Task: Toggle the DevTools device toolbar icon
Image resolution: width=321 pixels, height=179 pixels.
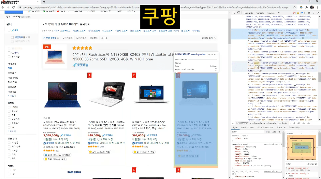Action: [238, 13]
